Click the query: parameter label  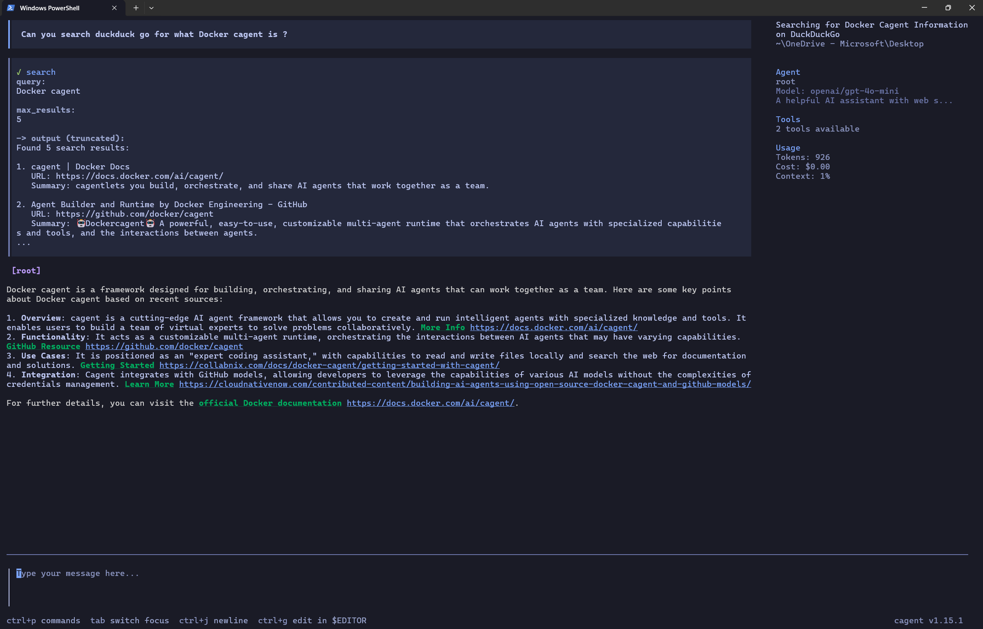click(x=31, y=82)
